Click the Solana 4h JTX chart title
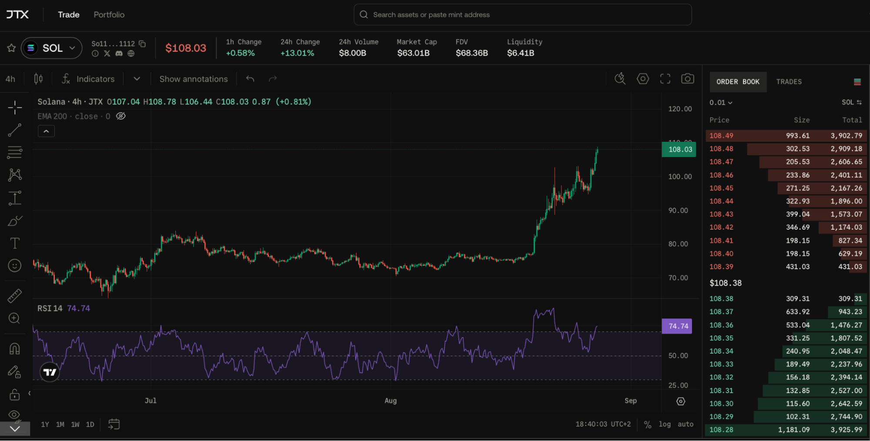The width and height of the screenshot is (870, 441). [70, 102]
